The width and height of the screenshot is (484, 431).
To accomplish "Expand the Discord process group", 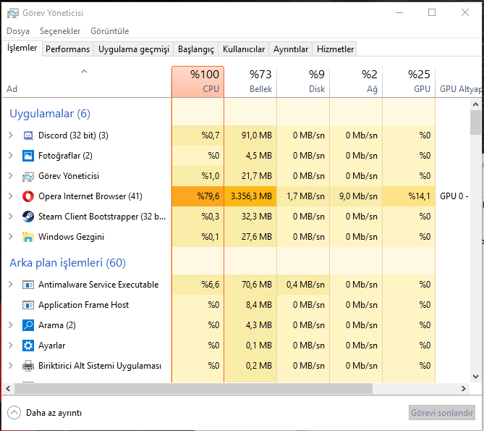I will pyautogui.click(x=10, y=135).
